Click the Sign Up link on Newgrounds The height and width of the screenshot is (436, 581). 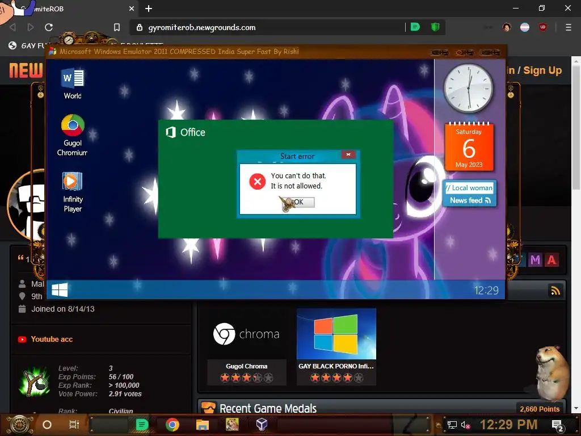click(542, 70)
